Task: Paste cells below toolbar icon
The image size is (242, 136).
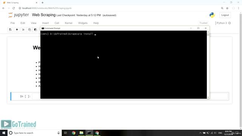Action: [x=36, y=29]
